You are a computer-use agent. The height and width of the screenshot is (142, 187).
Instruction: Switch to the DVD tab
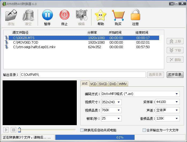[113, 84]
